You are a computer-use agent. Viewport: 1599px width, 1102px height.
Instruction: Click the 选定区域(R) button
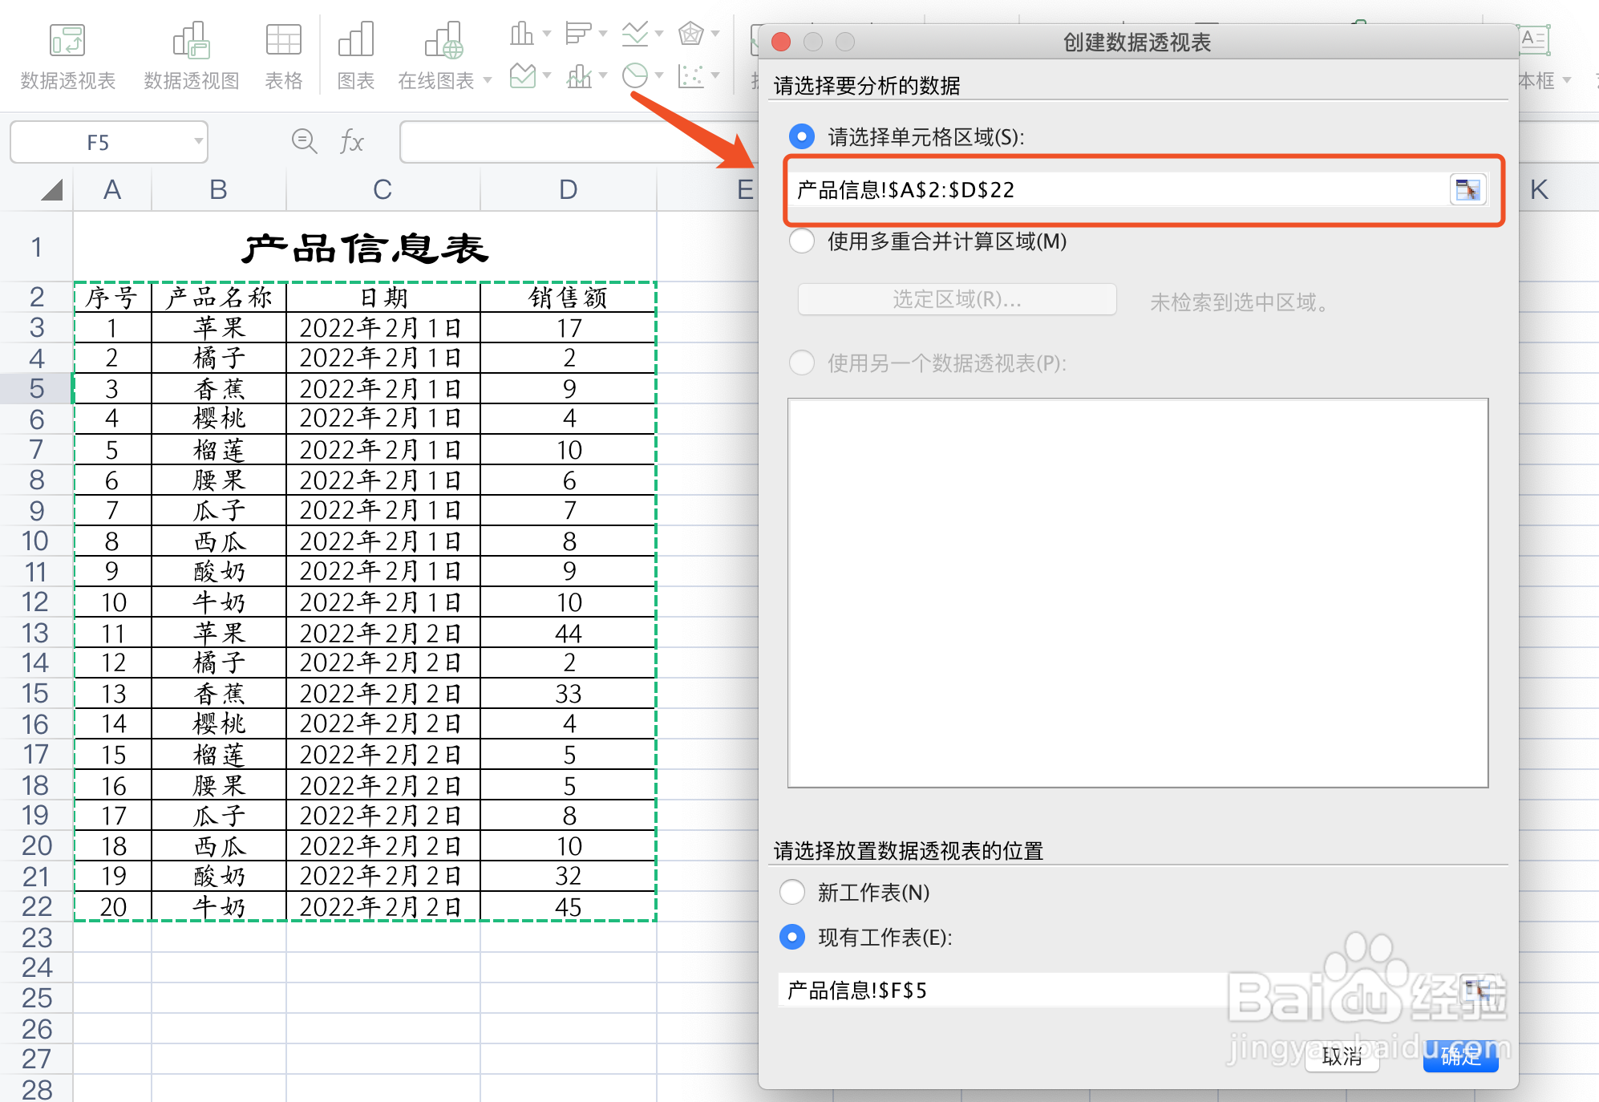coord(956,300)
